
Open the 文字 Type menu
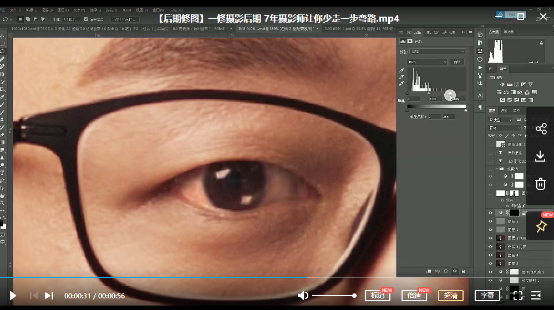coord(79,10)
